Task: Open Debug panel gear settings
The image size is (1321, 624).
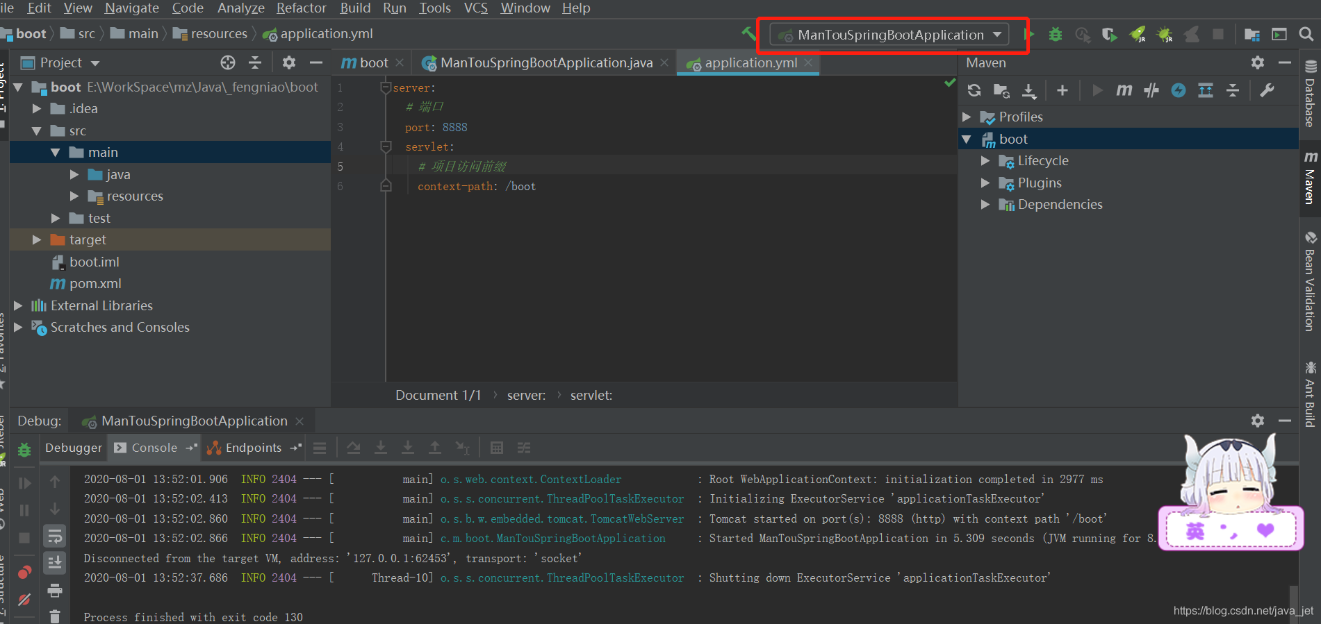Action: click(x=1258, y=421)
